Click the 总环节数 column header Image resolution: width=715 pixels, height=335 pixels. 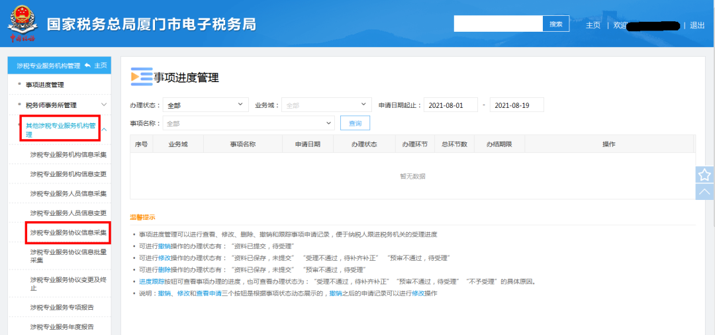point(455,144)
